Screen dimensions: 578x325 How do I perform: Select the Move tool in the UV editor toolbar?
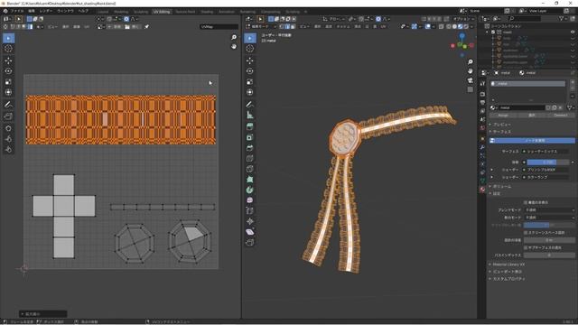(8, 60)
